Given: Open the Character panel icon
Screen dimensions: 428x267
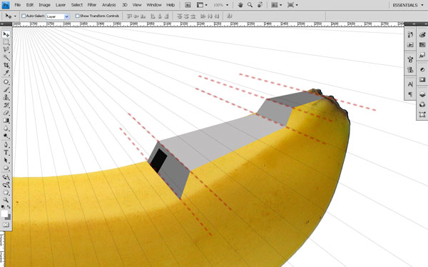Looking at the screenshot, I should click(410, 84).
